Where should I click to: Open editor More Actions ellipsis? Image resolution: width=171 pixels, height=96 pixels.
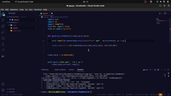(x=168, y=13)
